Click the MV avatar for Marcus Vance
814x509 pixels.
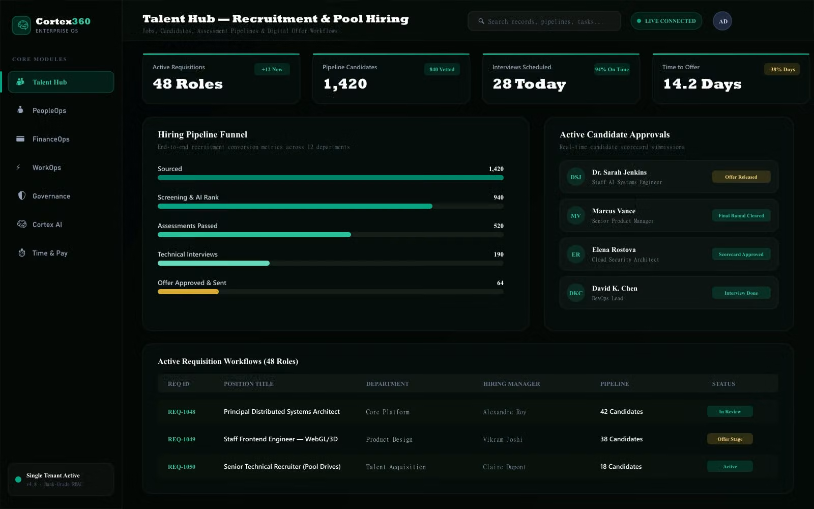(576, 216)
